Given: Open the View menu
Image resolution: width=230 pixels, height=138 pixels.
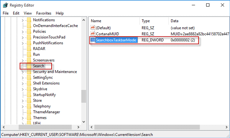Looking at the screenshot, I should pyautogui.click(x=28, y=13).
